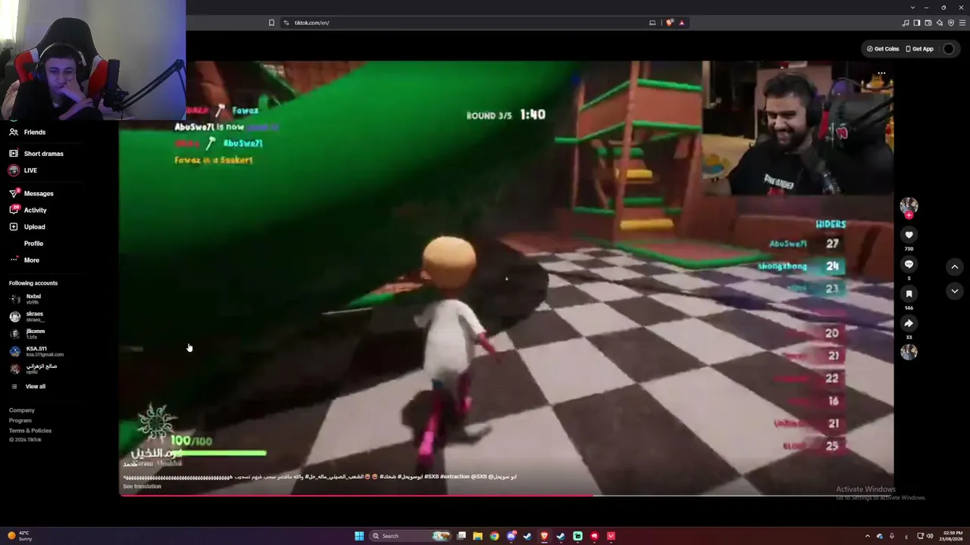Screen dimensions: 970x545
Task: Open Brave Rewards triangle icon
Action: click(x=681, y=23)
